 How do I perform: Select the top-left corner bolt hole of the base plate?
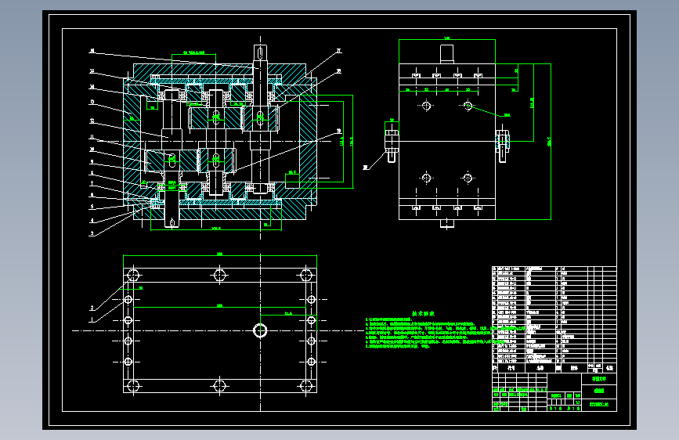133,275
